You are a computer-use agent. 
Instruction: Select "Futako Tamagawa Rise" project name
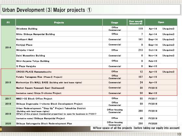(x=29, y=77)
